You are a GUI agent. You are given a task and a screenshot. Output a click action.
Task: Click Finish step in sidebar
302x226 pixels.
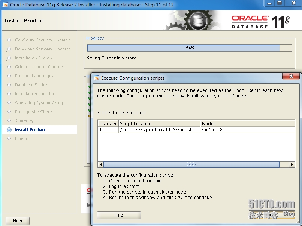(x=21, y=139)
